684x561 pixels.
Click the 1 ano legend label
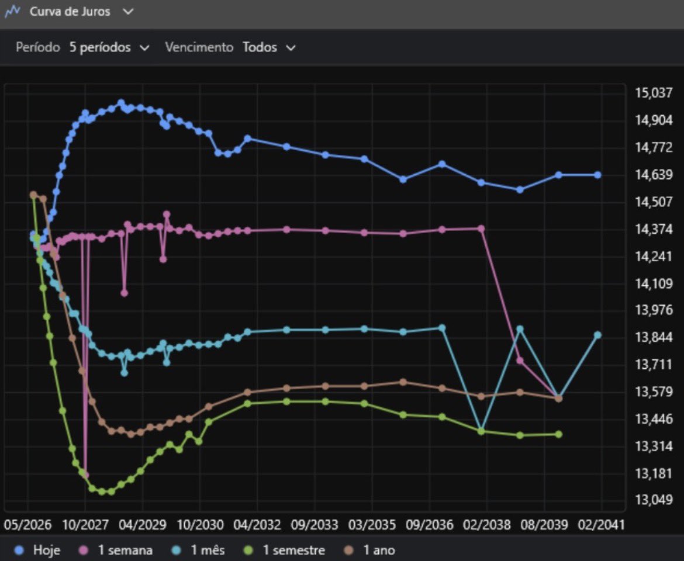click(379, 550)
